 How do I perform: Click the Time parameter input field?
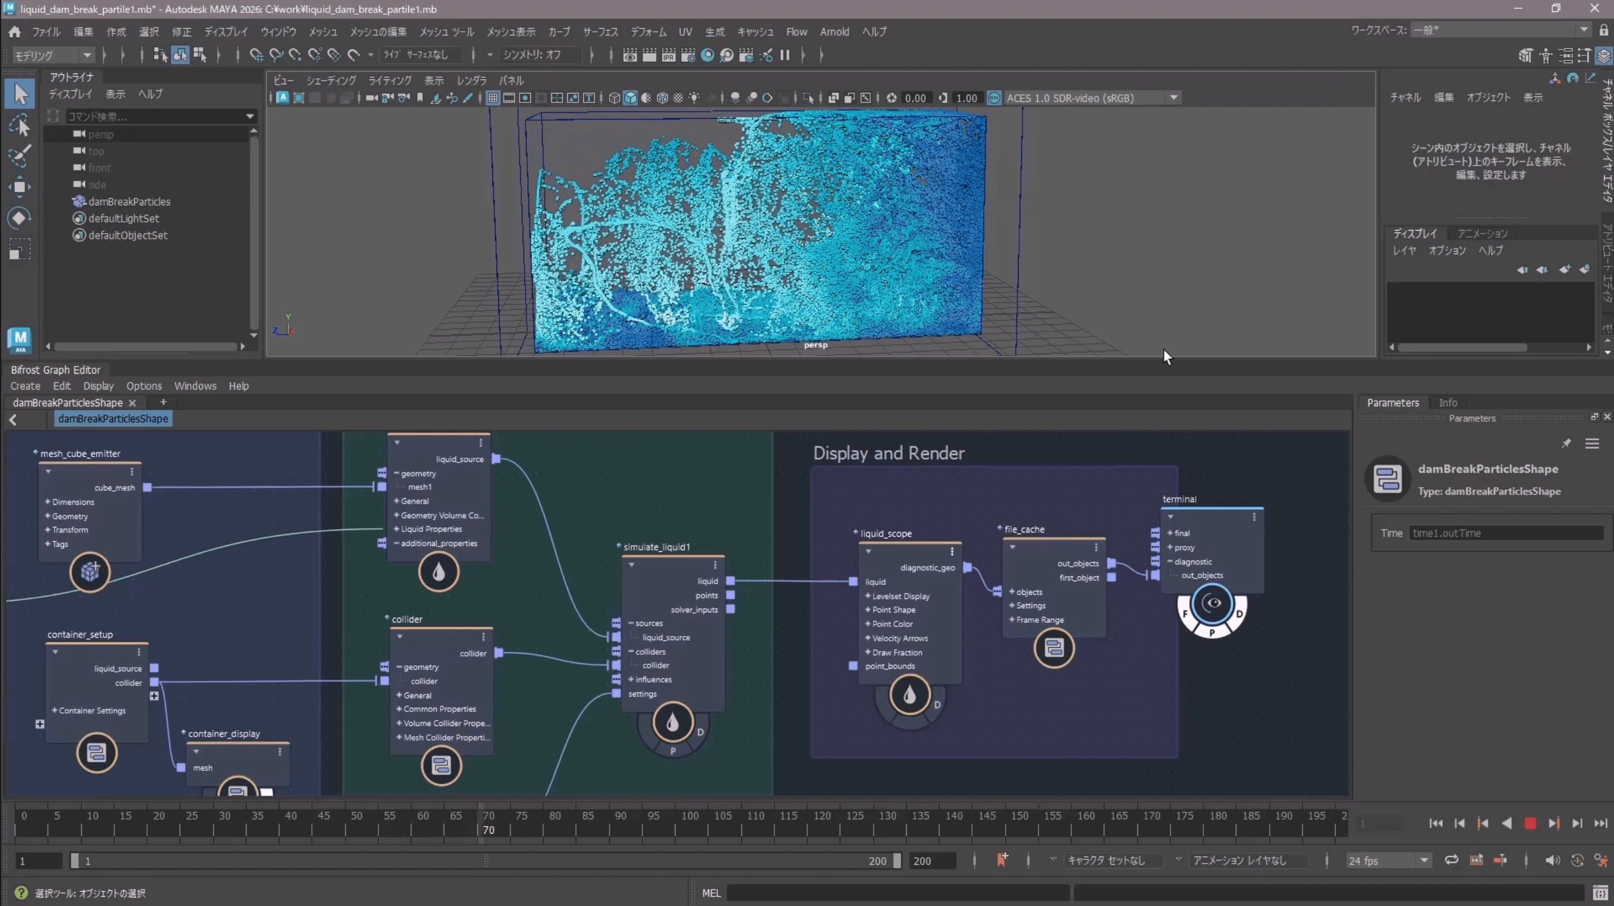tap(1506, 533)
